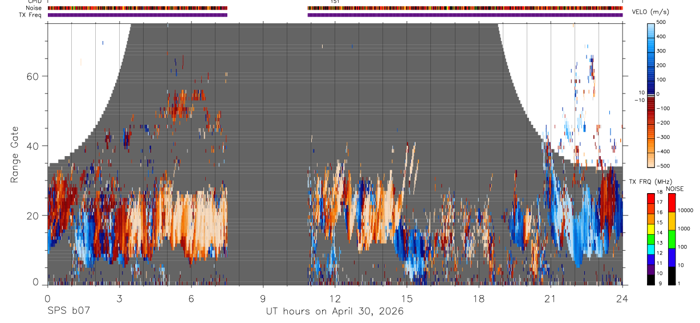Click the 9 hour tick label
The width and height of the screenshot is (700, 323).
(263, 299)
